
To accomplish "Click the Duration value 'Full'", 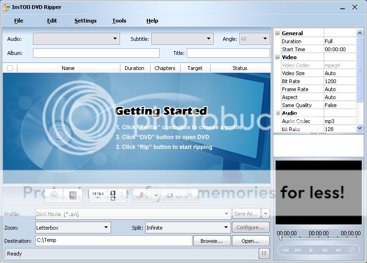I will (x=340, y=41).
